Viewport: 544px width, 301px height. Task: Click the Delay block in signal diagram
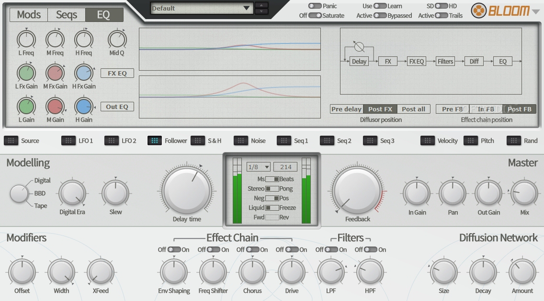click(x=359, y=61)
